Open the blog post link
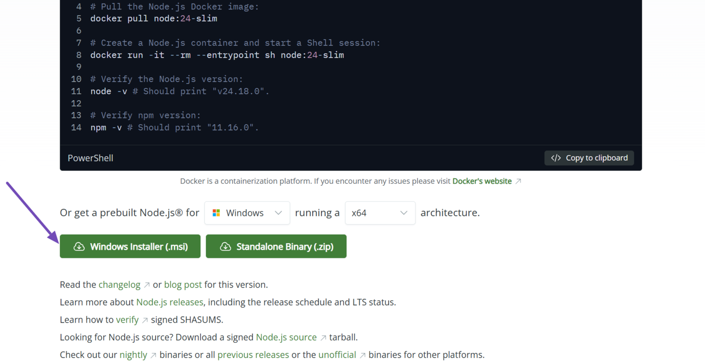705x361 pixels. (x=183, y=284)
